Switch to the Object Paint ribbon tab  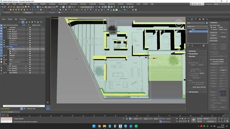(40, 13)
